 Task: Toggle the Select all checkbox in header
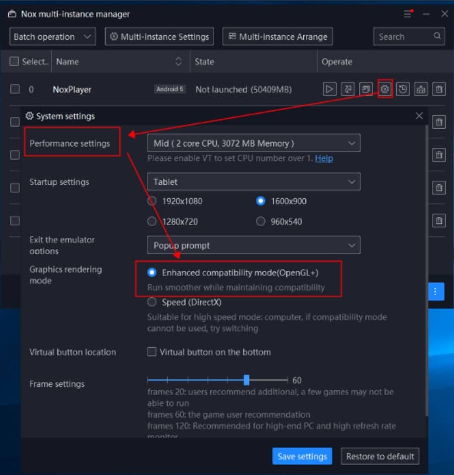coord(14,62)
